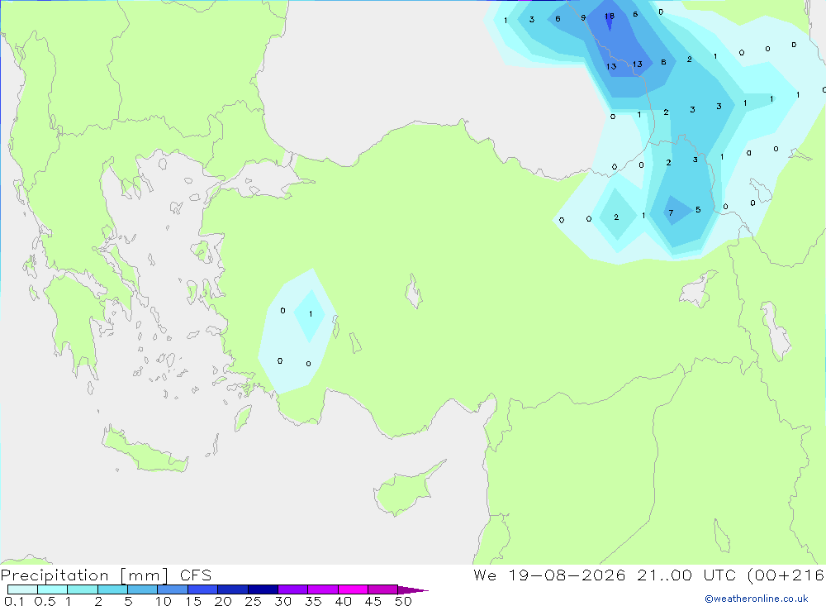The height and width of the screenshot is (606, 826).
Task: Click the "We" weekday abbreviation
Action: click(x=485, y=575)
